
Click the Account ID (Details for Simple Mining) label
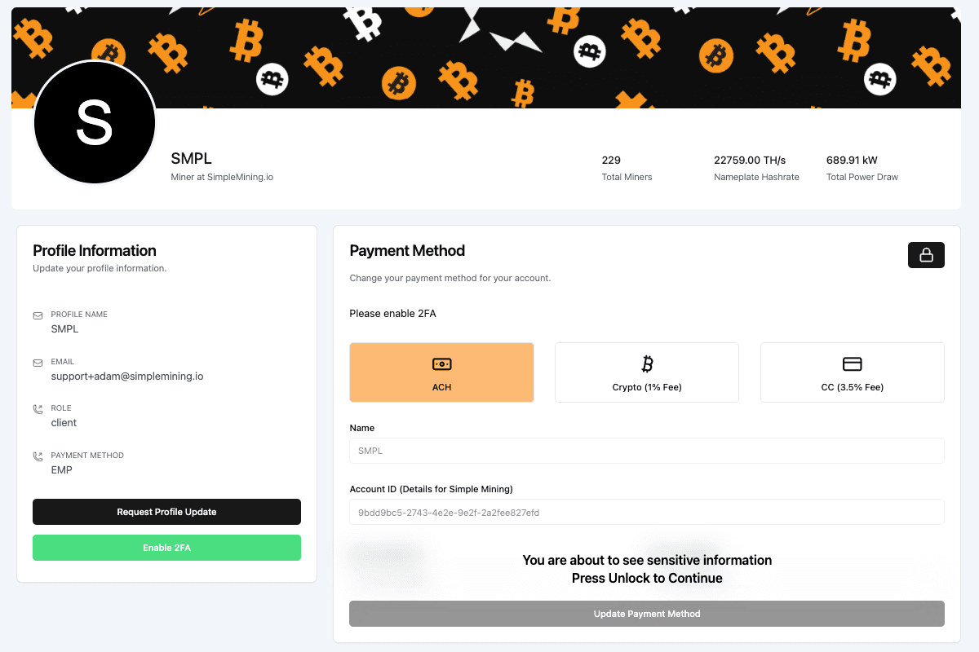pos(432,489)
